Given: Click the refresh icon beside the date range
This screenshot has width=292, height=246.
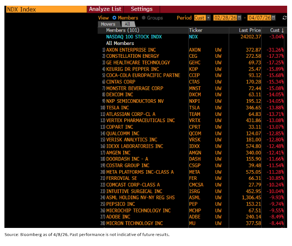Looking at the screenshot, I should (284, 18).
